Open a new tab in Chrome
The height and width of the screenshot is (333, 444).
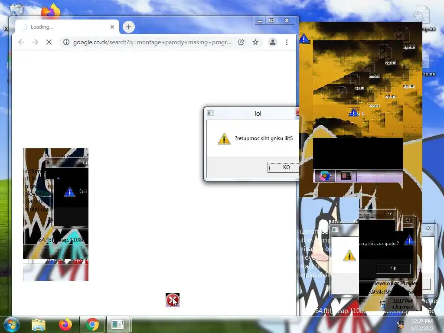(x=129, y=27)
